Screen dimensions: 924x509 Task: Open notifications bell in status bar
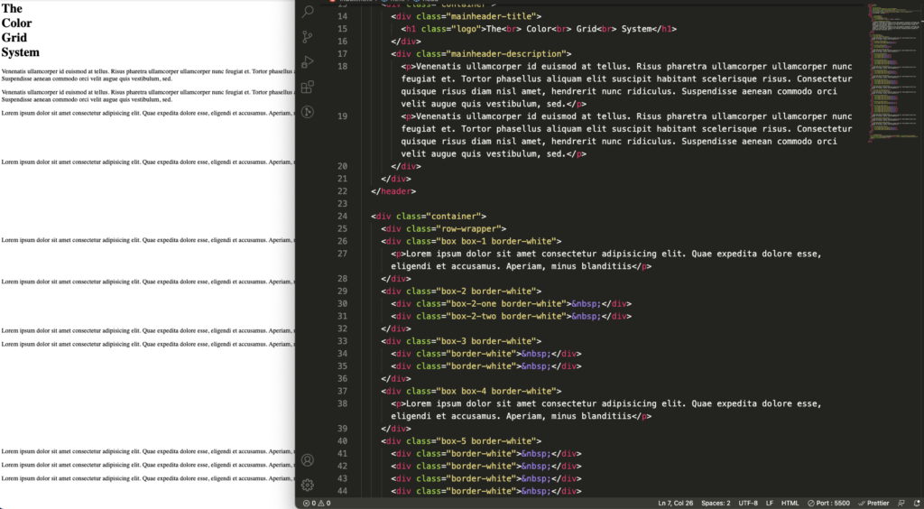coord(916,503)
